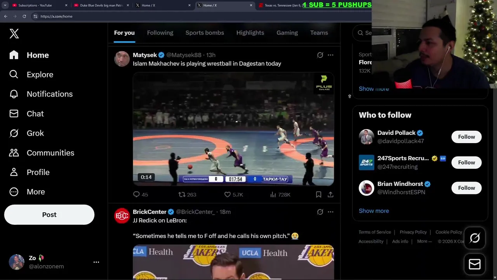
Task: Open BrickCenter display name link
Action: pyautogui.click(x=149, y=212)
